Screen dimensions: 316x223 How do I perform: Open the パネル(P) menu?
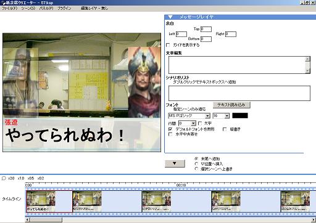coord(46,8)
